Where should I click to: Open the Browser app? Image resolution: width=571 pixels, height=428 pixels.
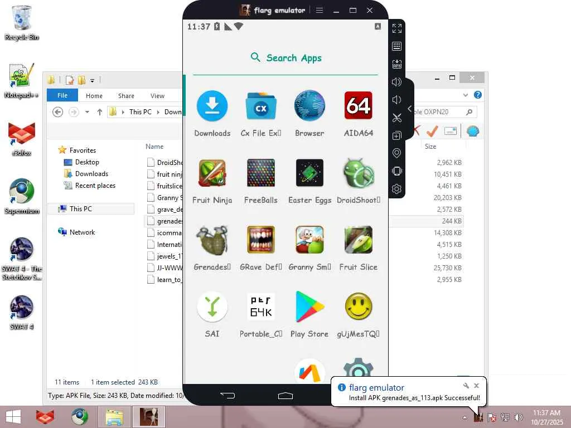(x=309, y=105)
